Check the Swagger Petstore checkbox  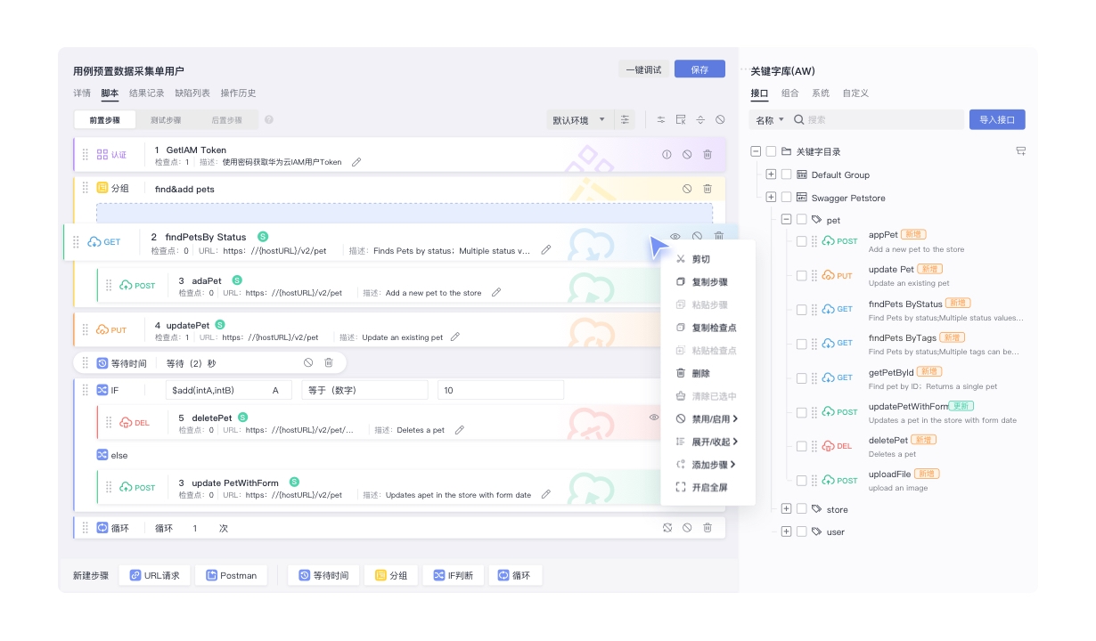click(x=787, y=198)
